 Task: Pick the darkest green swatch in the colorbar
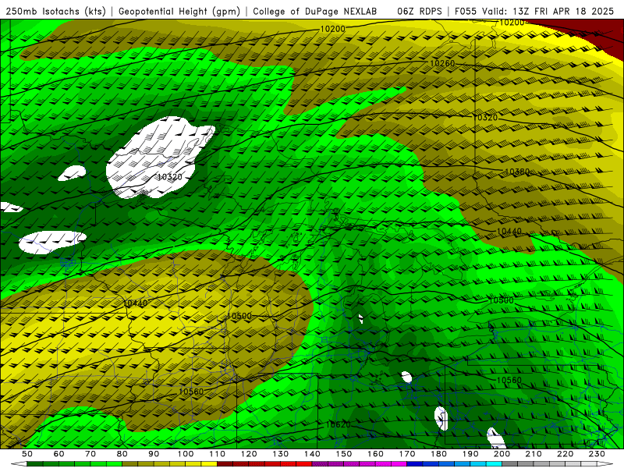click(35, 464)
